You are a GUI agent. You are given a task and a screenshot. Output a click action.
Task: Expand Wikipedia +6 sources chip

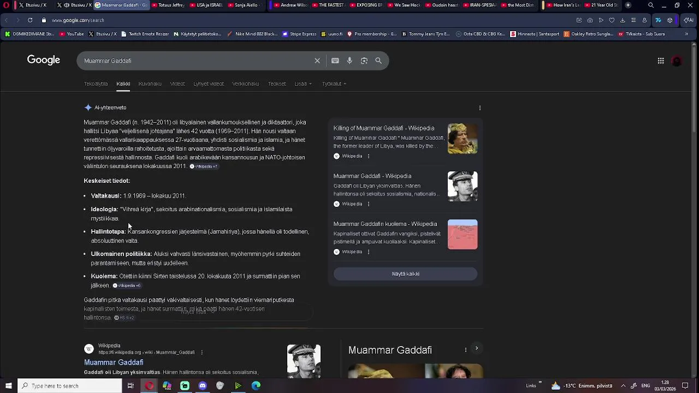click(x=127, y=285)
